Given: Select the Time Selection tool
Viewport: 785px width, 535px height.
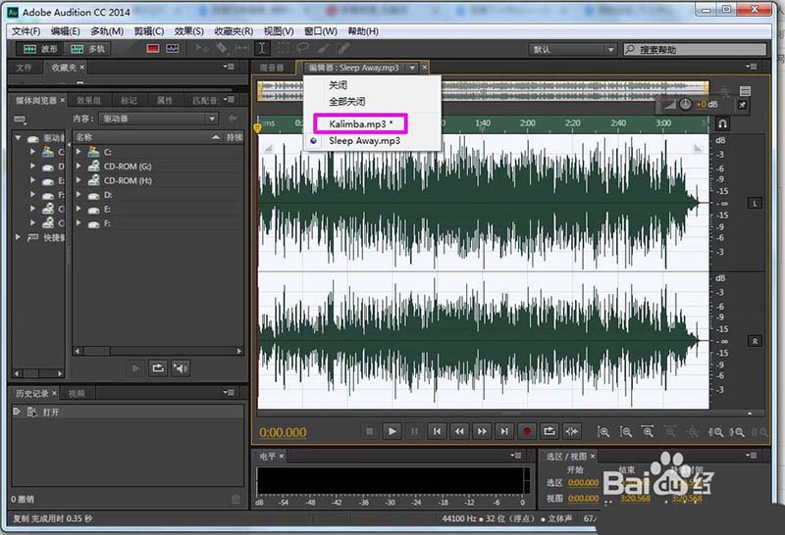Looking at the screenshot, I should 262,48.
